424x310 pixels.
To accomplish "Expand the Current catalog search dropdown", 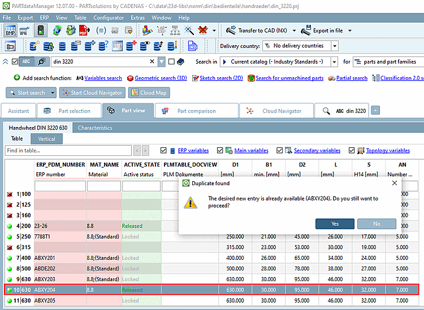I will point(335,62).
